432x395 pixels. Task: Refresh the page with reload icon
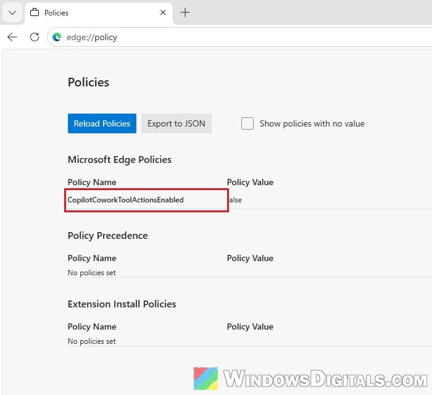click(35, 37)
